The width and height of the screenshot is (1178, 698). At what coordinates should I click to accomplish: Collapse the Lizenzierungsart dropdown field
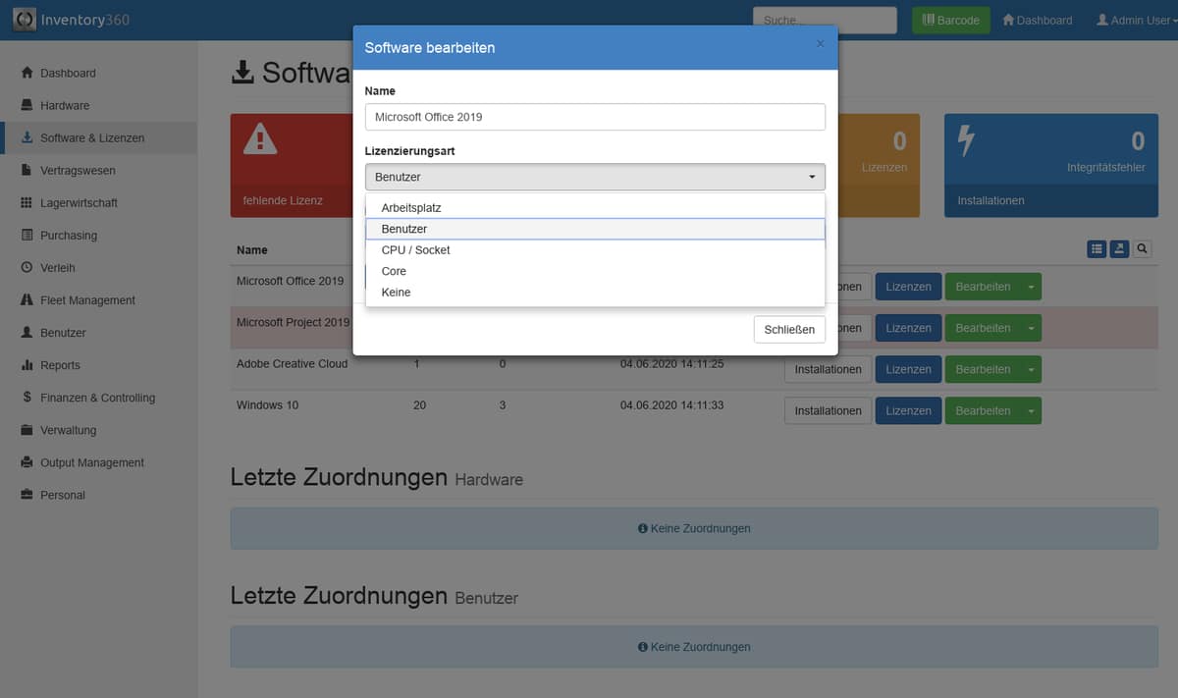(x=594, y=177)
